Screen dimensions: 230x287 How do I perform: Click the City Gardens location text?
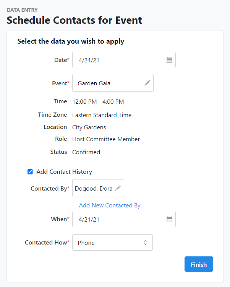click(89, 127)
